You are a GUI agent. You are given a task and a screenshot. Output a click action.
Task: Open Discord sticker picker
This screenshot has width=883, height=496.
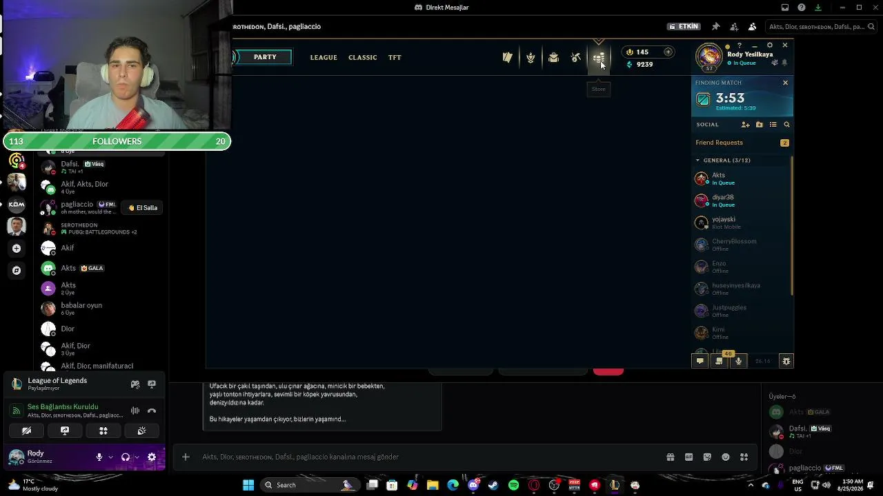pyautogui.click(x=707, y=457)
